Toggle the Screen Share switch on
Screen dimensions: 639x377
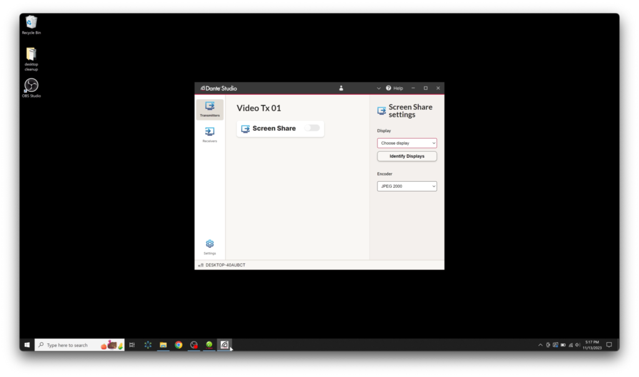312,128
